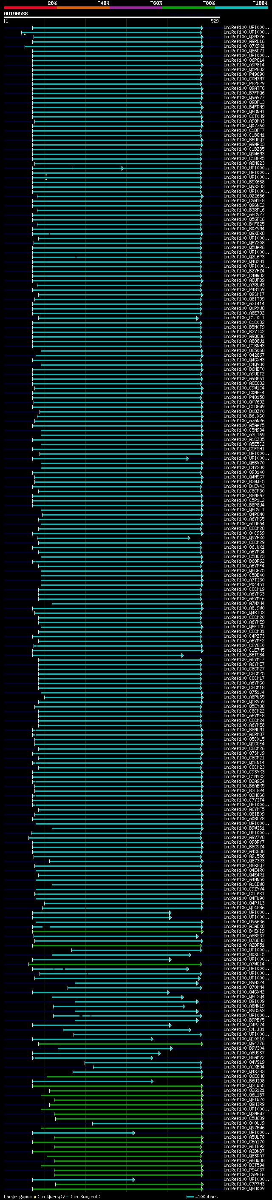Image resolution: width=272 pixels, height=1200 pixels.
Task: Select hit label UniRef100_C4YSU0
Action: click(244, 467)
